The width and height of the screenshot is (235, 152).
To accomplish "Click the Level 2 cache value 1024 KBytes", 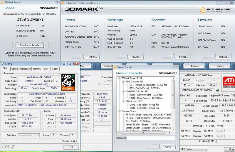I will 66,123.
